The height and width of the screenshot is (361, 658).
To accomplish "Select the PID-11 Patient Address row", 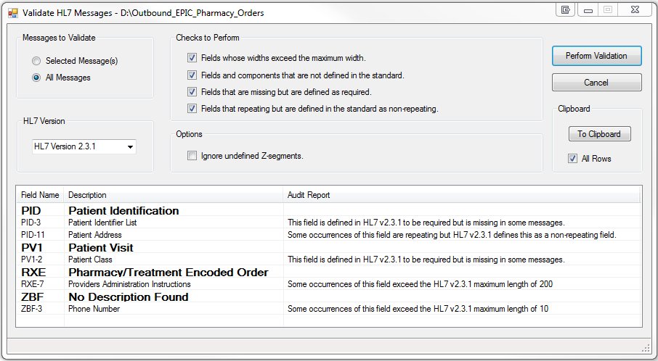I will tap(328, 235).
